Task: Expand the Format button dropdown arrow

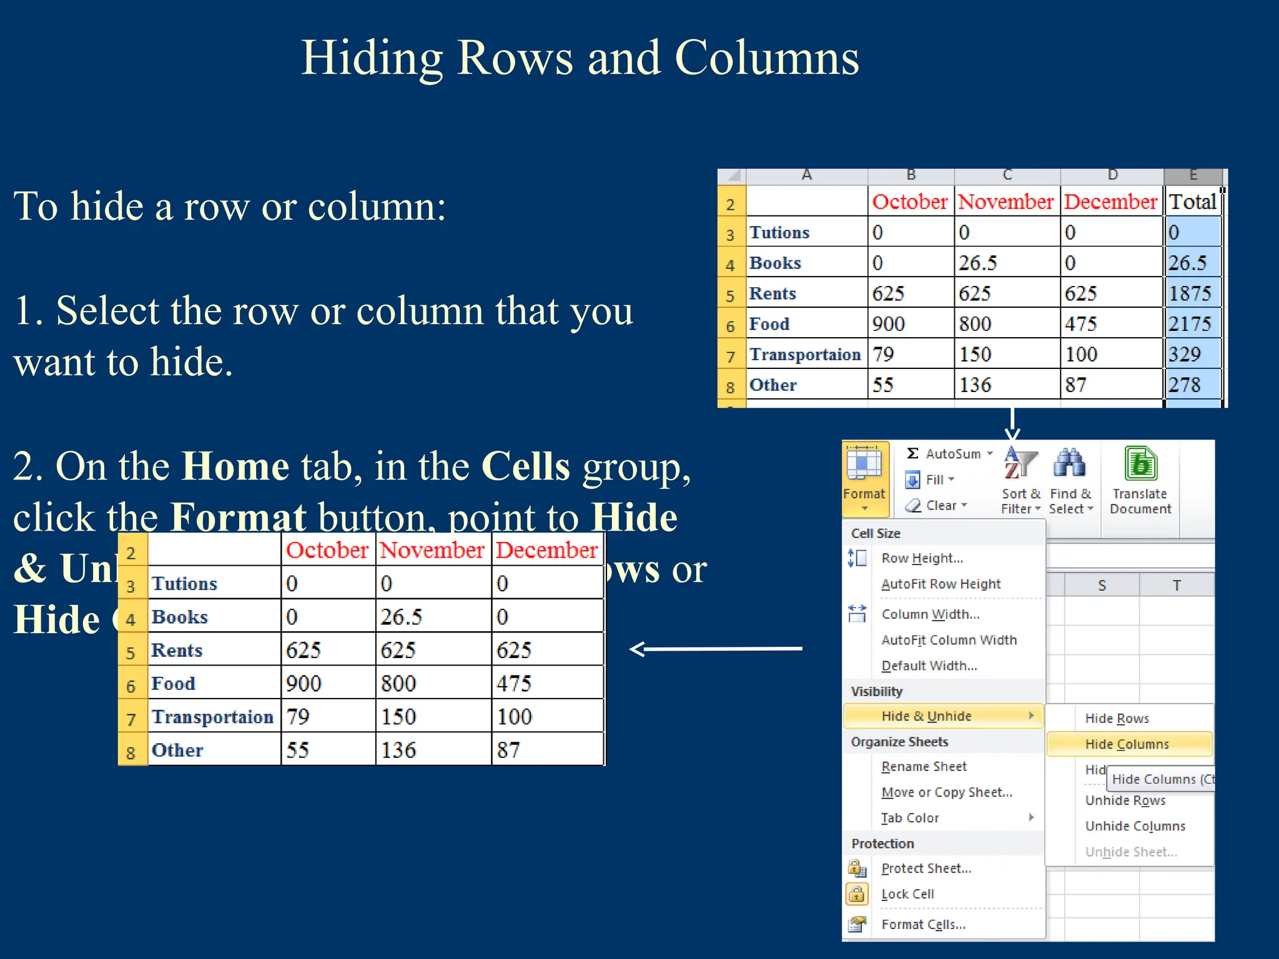Action: point(864,509)
